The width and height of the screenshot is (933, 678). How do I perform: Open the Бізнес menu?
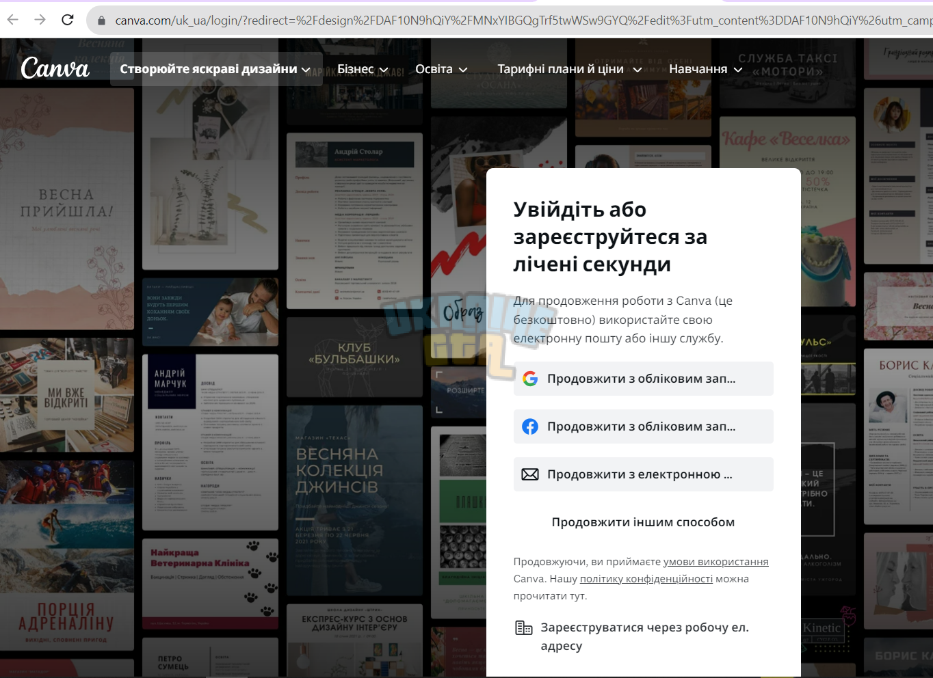pos(363,69)
